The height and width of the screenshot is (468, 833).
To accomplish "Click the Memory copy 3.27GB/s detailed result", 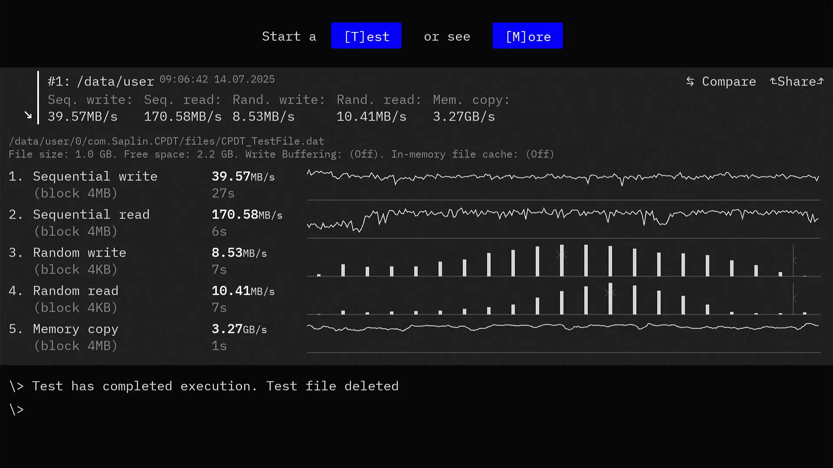I will [239, 329].
